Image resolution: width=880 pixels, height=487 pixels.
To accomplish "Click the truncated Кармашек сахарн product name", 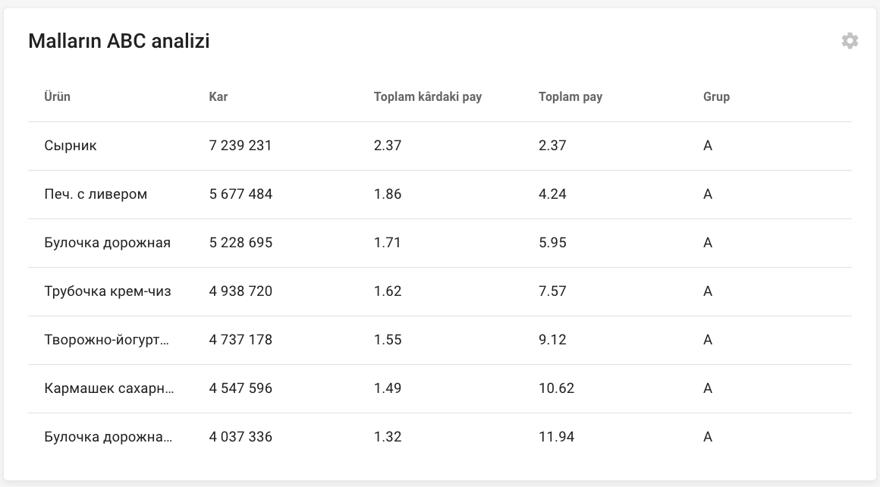I will pos(109,388).
